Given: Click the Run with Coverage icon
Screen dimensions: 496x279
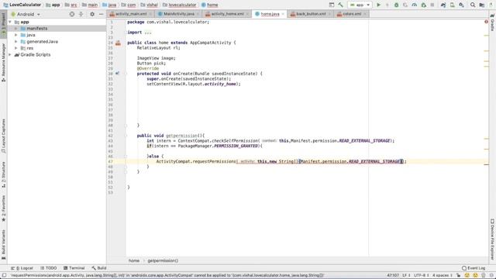Looking at the screenshot, I should pos(405,5).
